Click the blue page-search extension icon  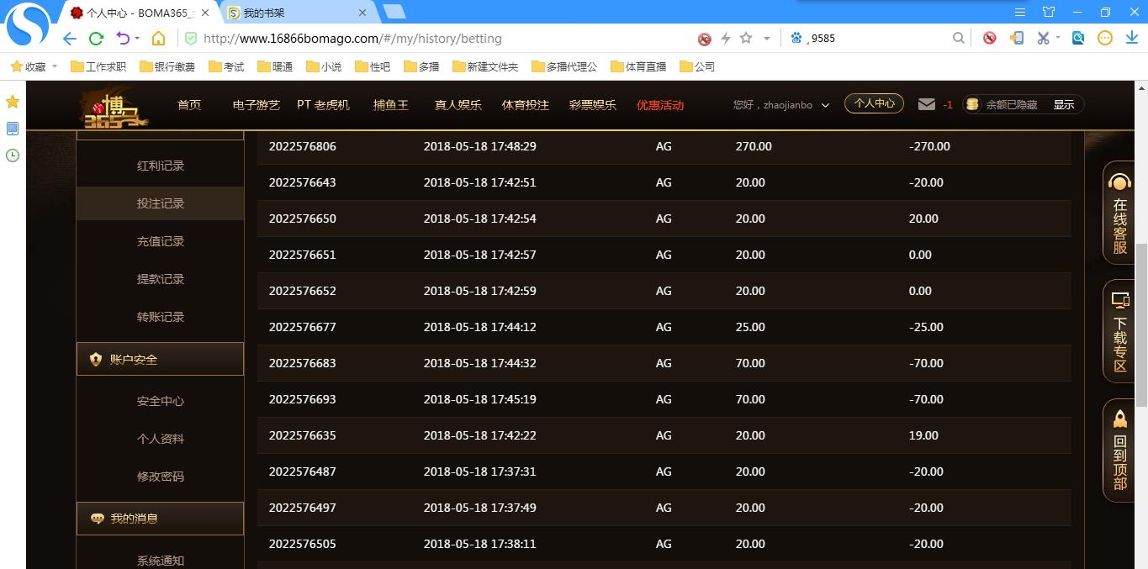click(x=1078, y=39)
